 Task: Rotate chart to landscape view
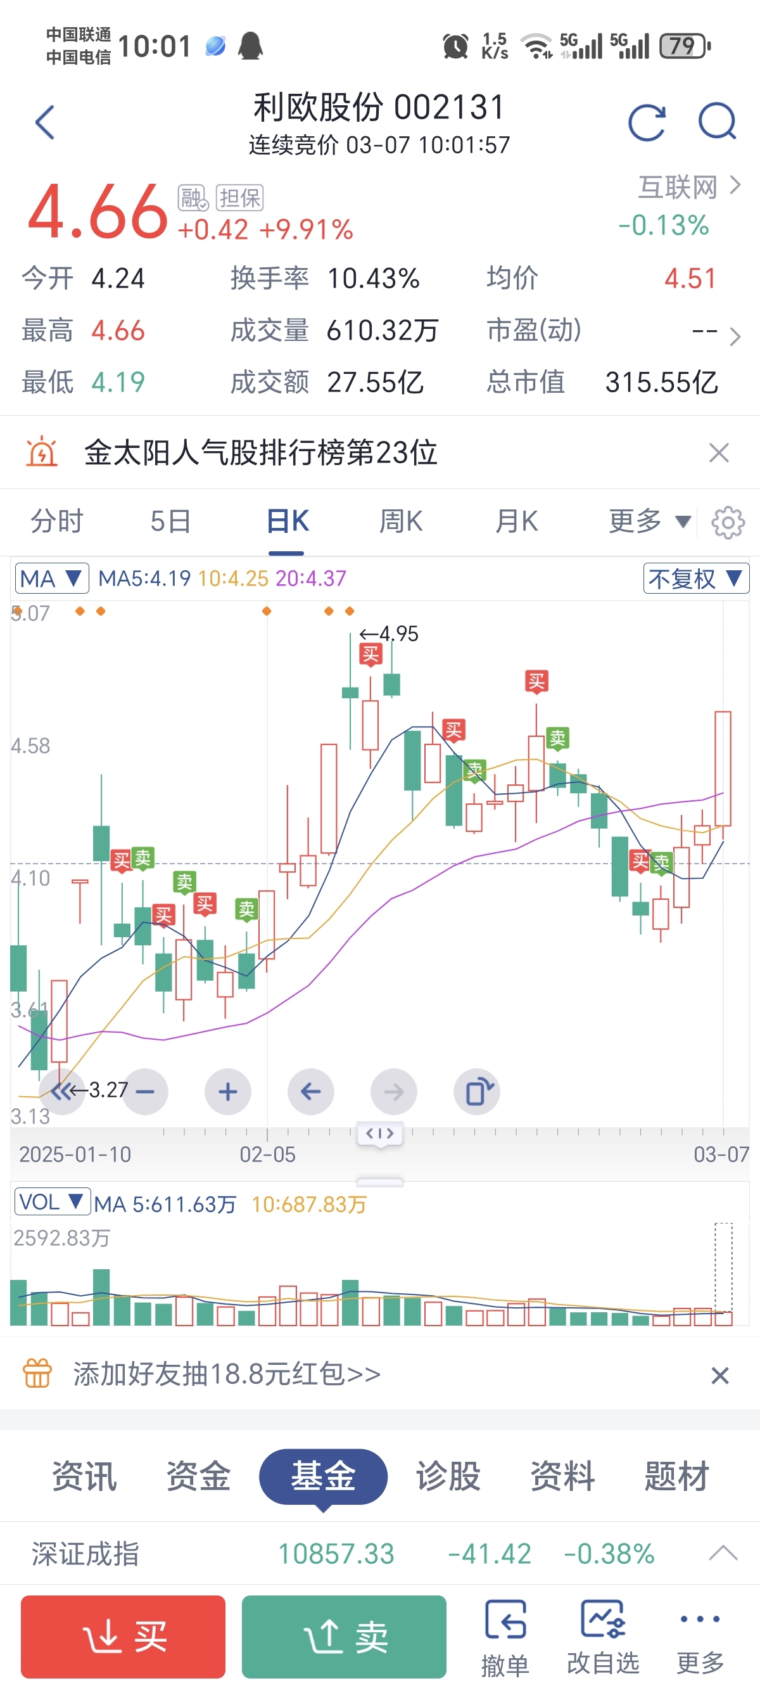477,1092
